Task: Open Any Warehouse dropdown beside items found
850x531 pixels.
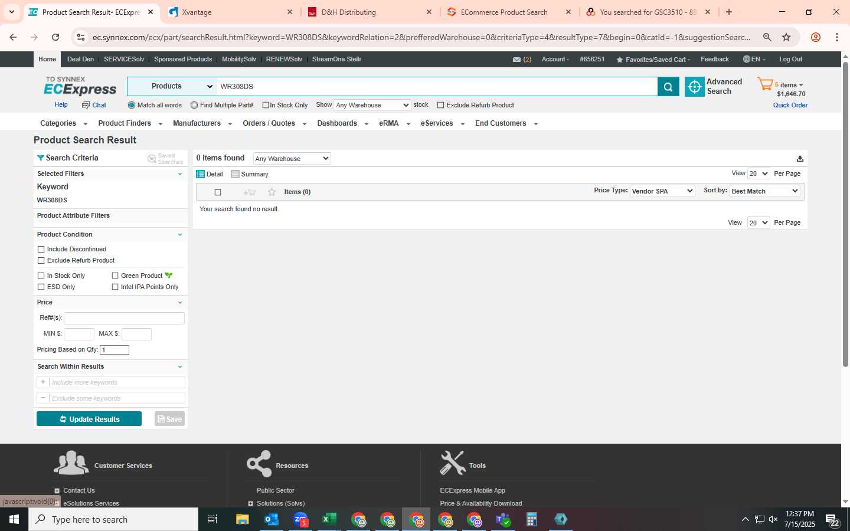Action: (292, 159)
